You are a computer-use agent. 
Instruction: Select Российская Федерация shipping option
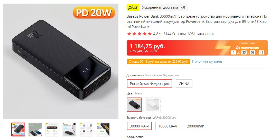(150, 83)
